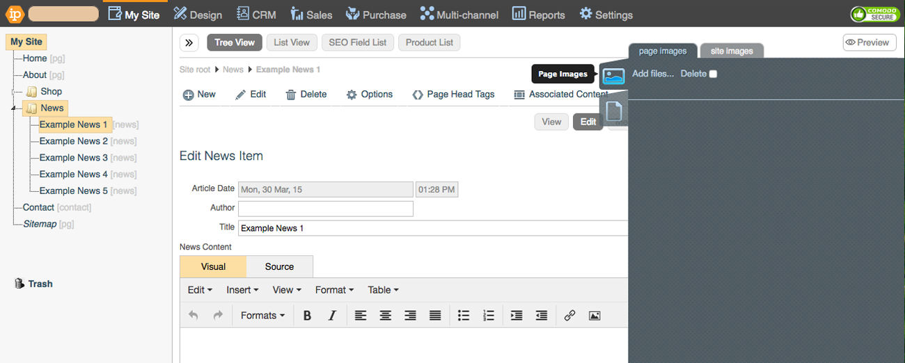Open the Page Images panel icon
Image resolution: width=905 pixels, height=363 pixels.
(x=613, y=76)
